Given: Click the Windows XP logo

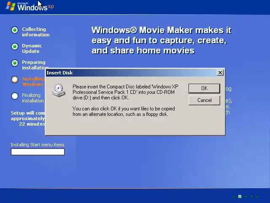Looking at the screenshot, I should click(x=30, y=6).
